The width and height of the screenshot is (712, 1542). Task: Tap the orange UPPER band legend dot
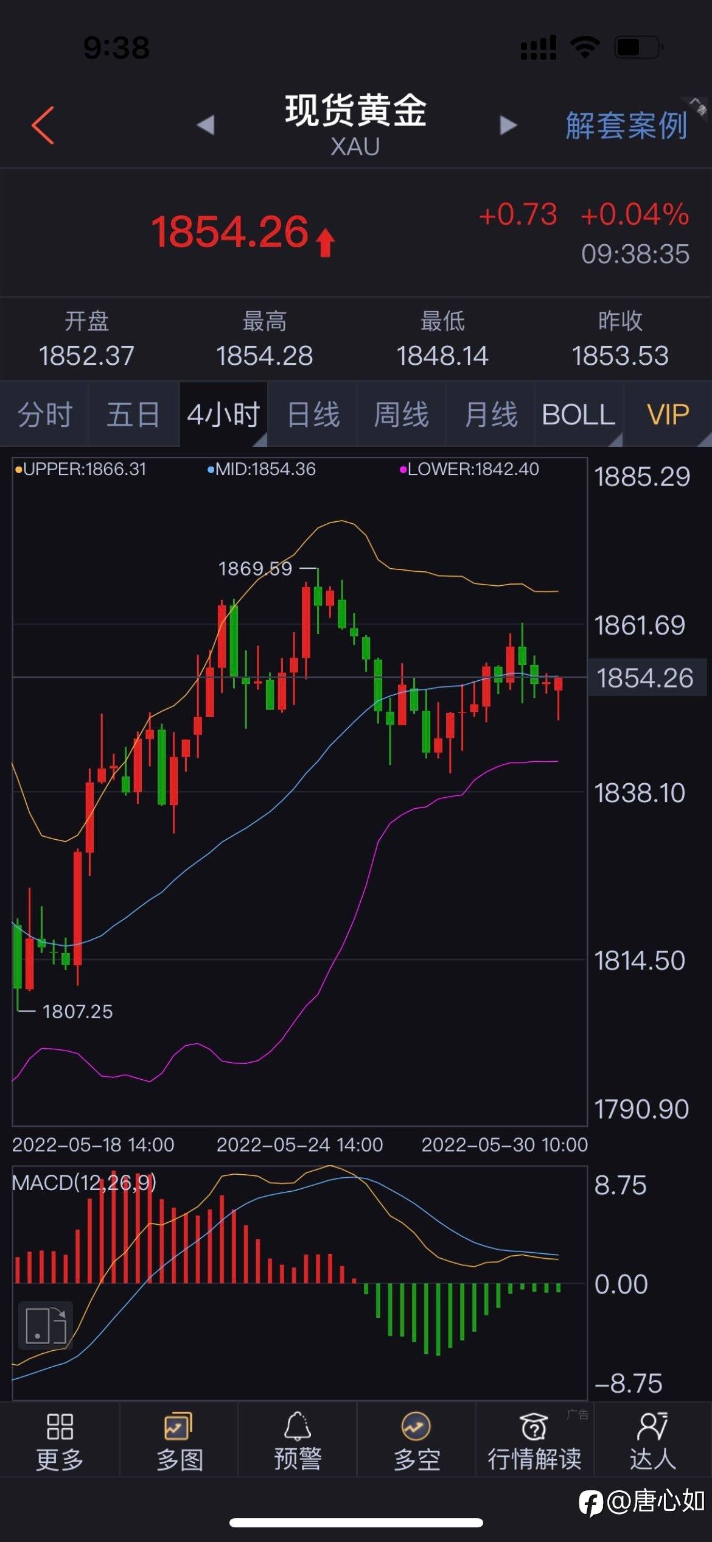tap(18, 470)
